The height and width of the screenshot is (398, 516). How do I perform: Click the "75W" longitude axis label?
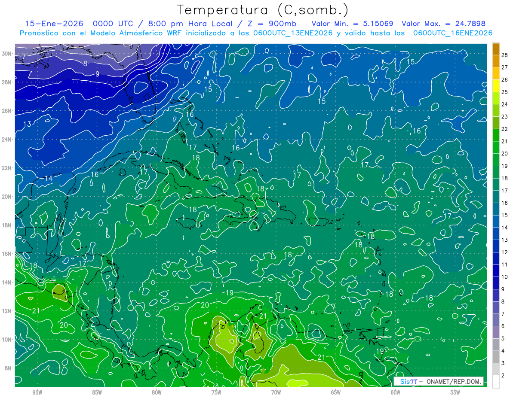(216, 392)
